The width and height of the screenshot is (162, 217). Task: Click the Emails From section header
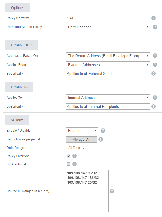click(x=22, y=45)
